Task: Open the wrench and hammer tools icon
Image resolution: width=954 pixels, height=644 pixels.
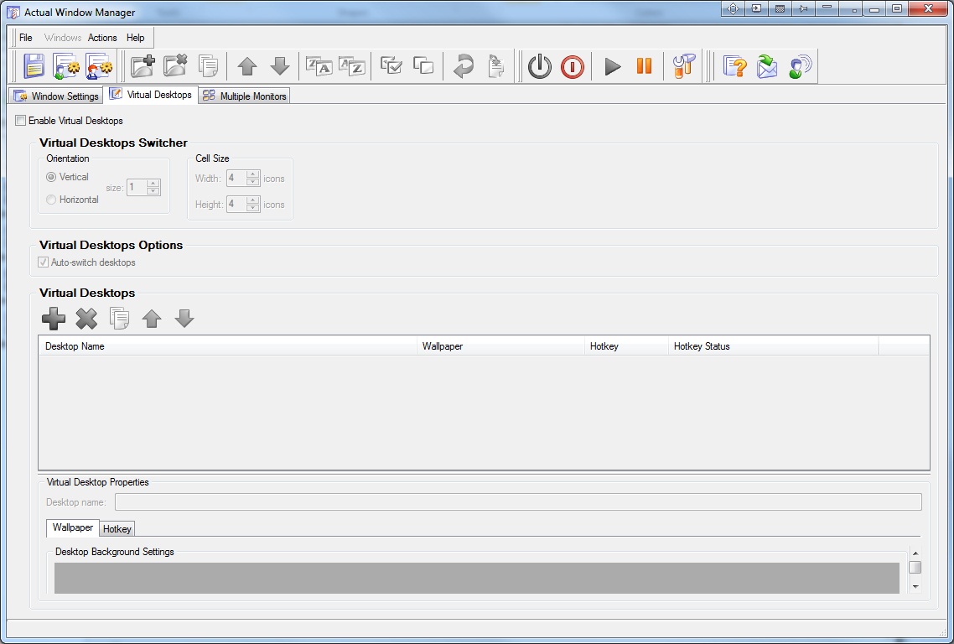Action: pos(684,66)
